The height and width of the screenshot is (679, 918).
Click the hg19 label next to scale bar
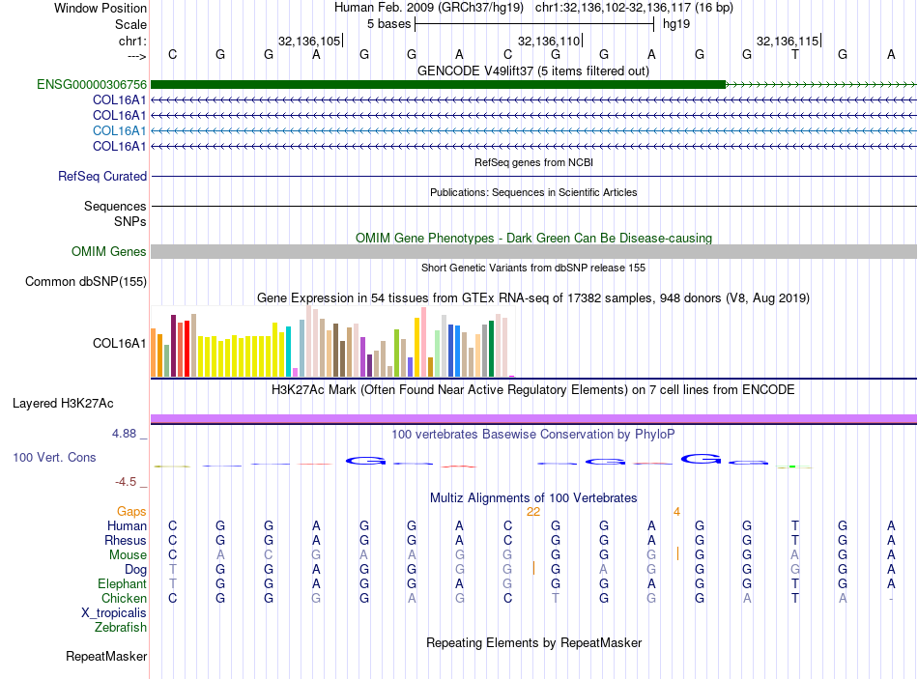pos(676,24)
